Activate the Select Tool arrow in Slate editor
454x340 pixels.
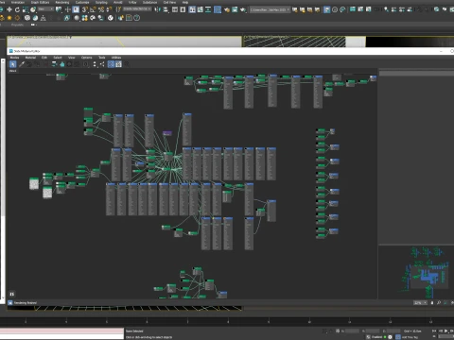[x=12, y=64]
